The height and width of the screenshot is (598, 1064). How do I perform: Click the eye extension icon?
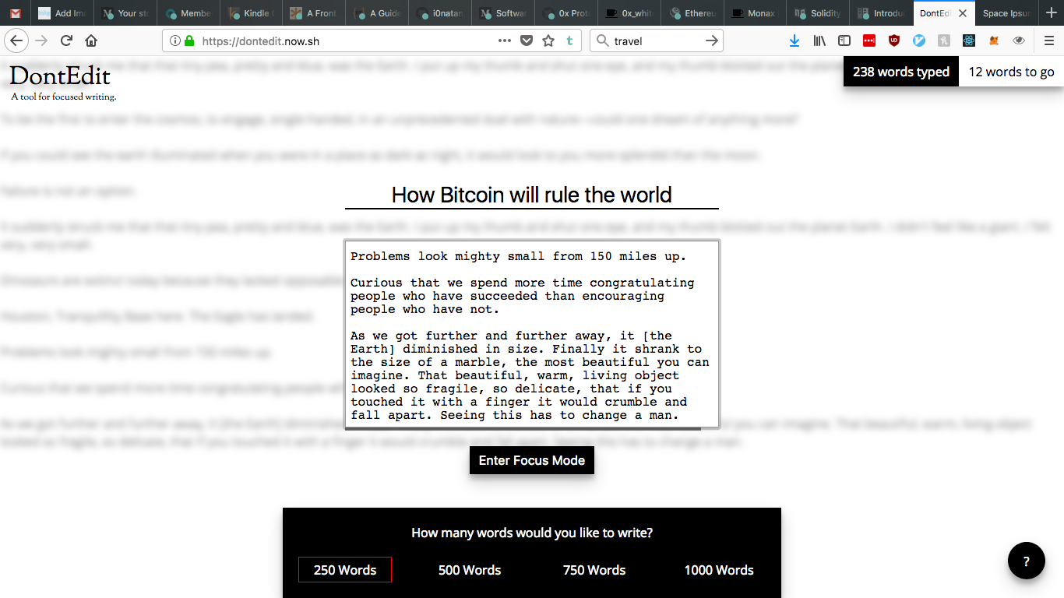(x=1019, y=40)
